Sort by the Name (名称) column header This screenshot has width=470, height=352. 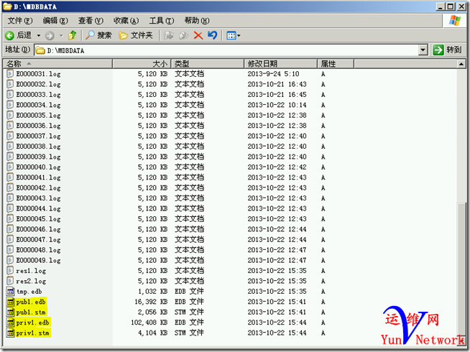pyautogui.click(x=57, y=63)
